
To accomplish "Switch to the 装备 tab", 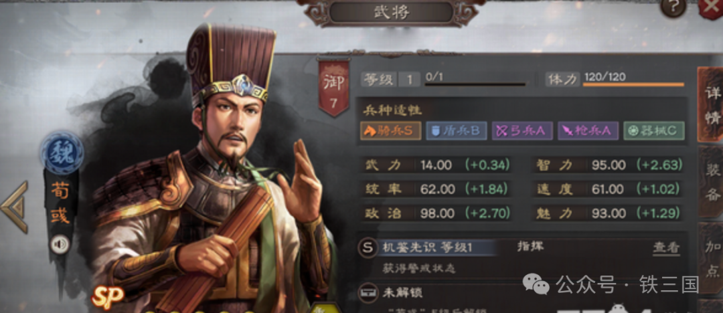I will (712, 182).
